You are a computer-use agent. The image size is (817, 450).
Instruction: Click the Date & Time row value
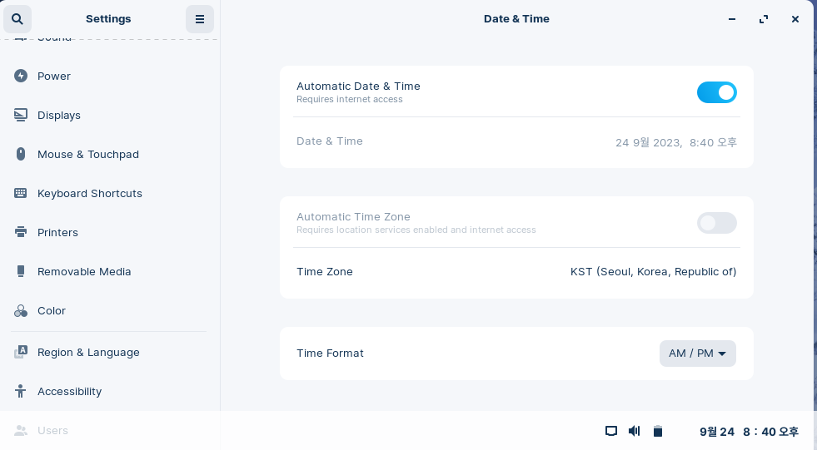pyautogui.click(x=675, y=142)
